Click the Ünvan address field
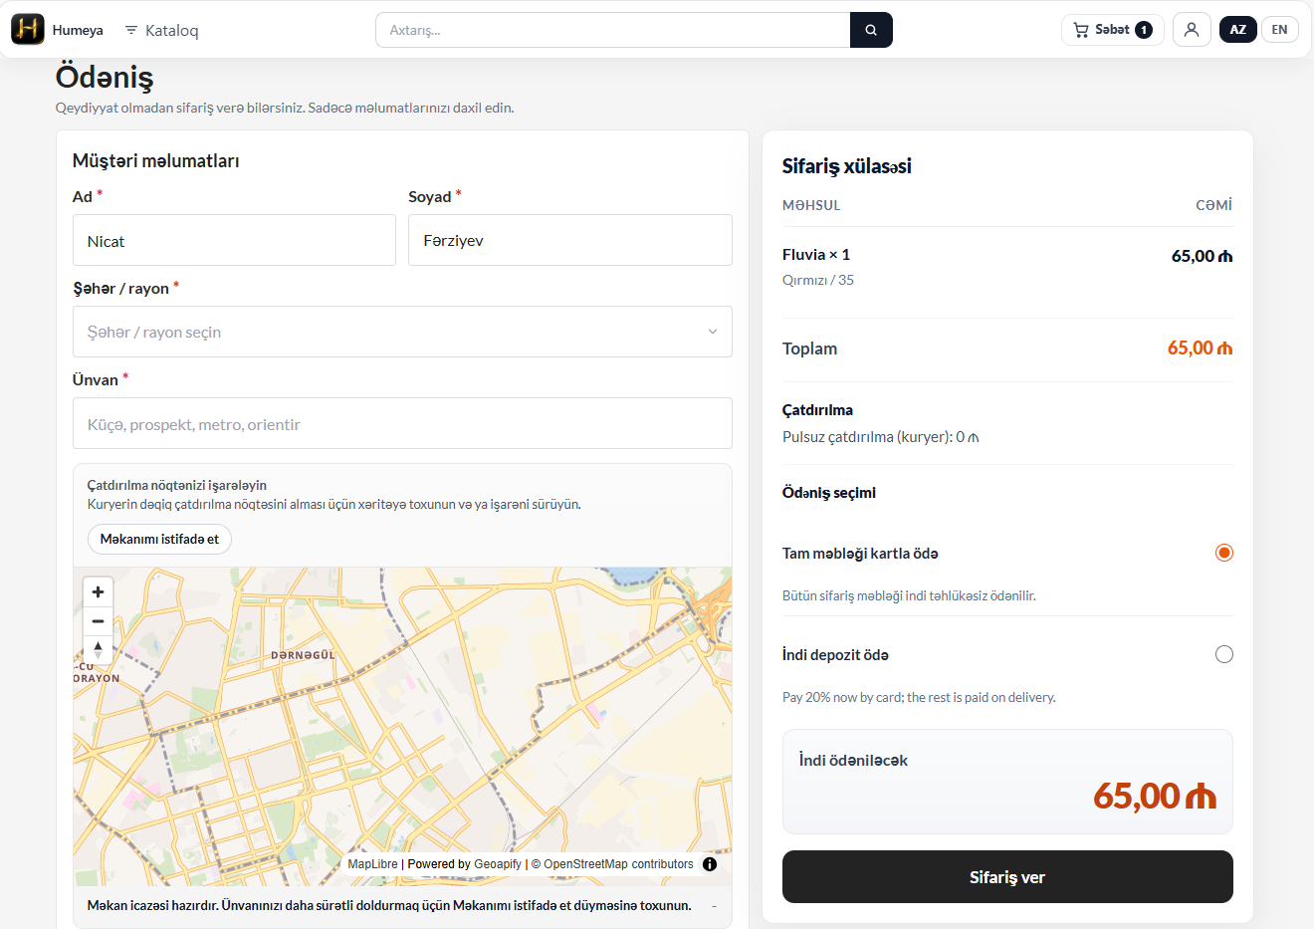This screenshot has height=929, width=1314. [402, 424]
